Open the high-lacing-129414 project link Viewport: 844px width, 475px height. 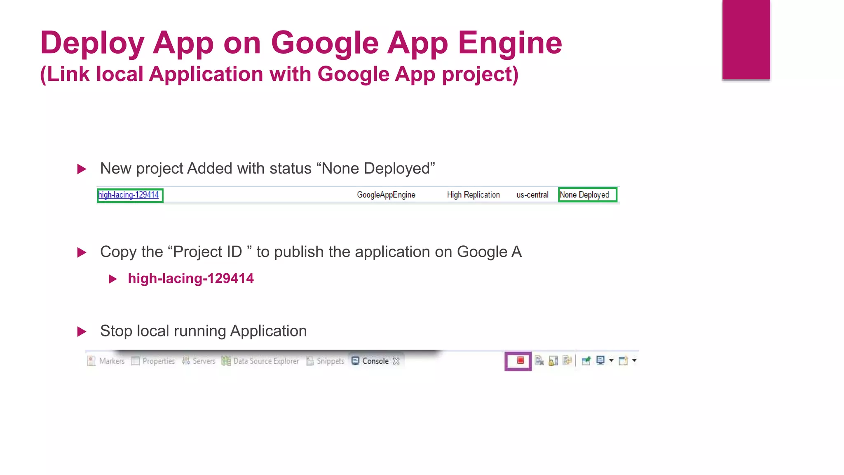[129, 195]
